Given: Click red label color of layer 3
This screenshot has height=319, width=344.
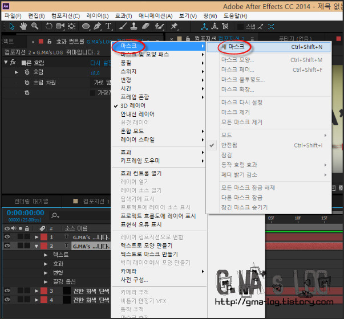Looking at the screenshot, I should pos(44,291).
